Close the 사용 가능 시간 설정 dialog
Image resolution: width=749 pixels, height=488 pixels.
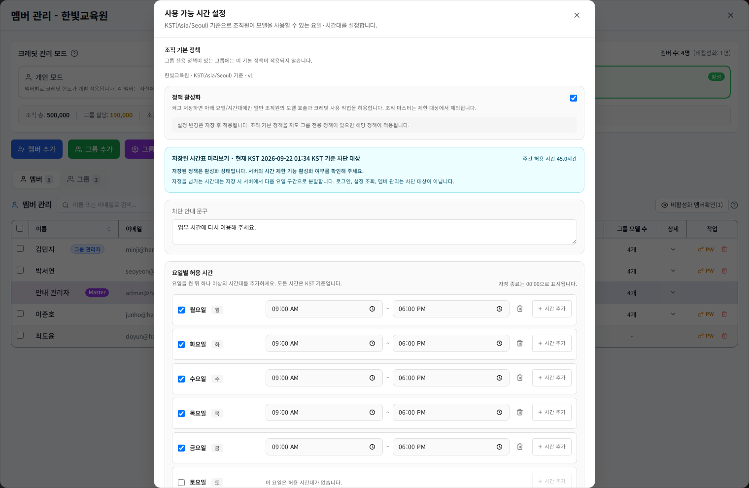pos(577,15)
